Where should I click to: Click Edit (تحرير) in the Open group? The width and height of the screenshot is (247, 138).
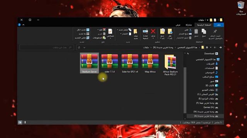(x=102, y=34)
